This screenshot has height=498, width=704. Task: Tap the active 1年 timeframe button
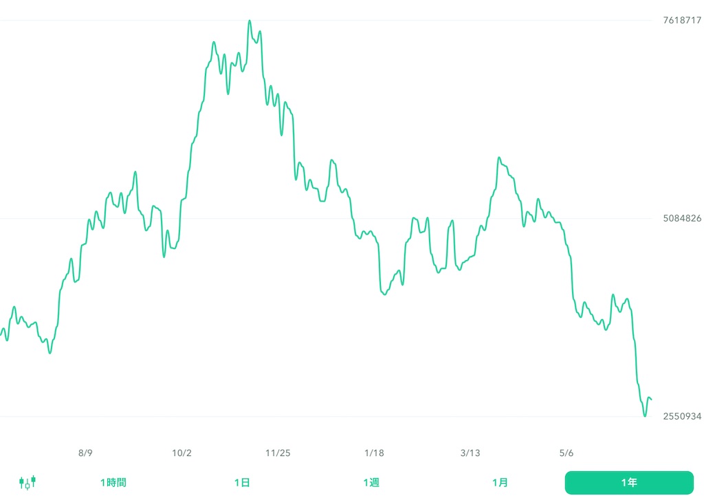tap(630, 482)
